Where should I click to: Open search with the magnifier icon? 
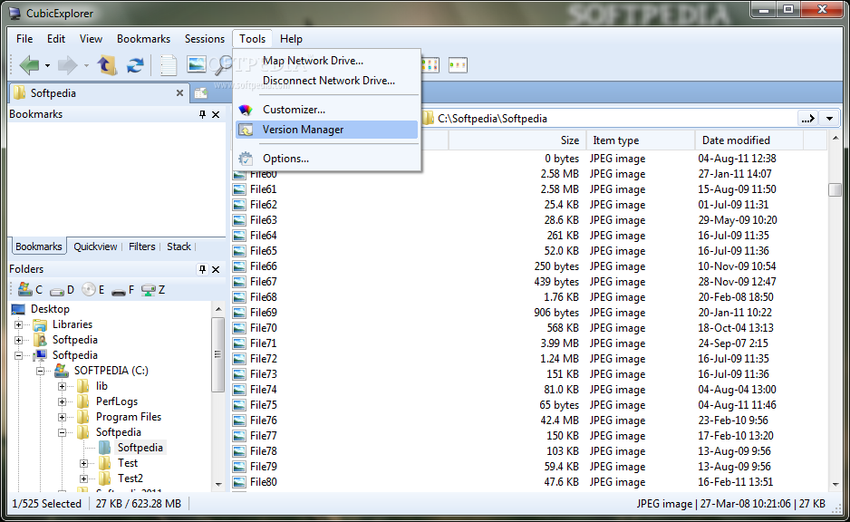point(221,65)
